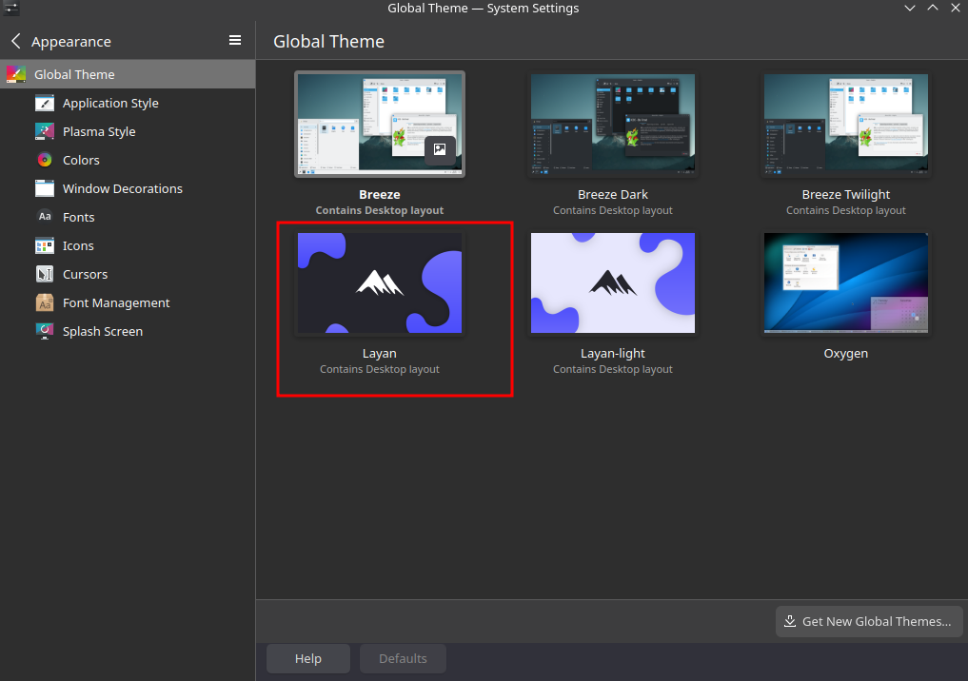Open Font Management page
Viewport: 968px width, 681px height.
128,302
